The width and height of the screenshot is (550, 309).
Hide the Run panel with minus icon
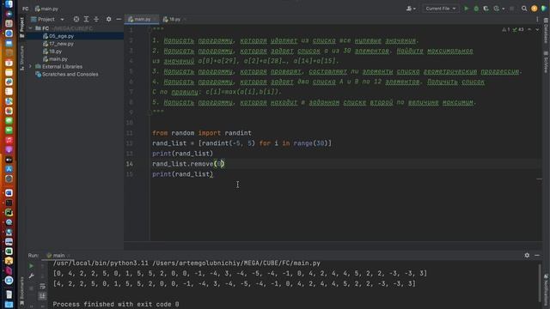pyautogui.click(x=537, y=256)
